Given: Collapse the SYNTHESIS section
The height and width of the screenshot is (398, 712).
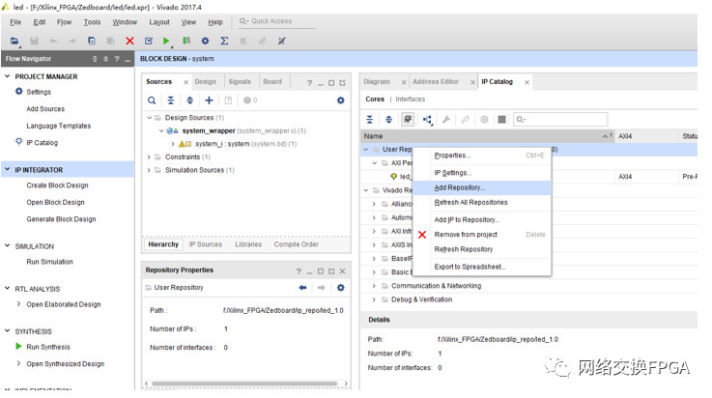Looking at the screenshot, I should [8, 330].
